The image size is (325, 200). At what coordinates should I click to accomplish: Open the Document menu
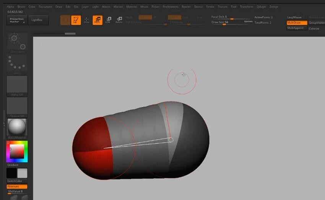pos(45,7)
